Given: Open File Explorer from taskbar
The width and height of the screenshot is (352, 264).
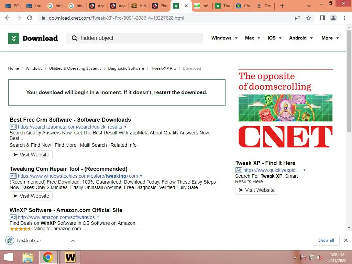Looking at the screenshot, I should [x=28, y=257].
